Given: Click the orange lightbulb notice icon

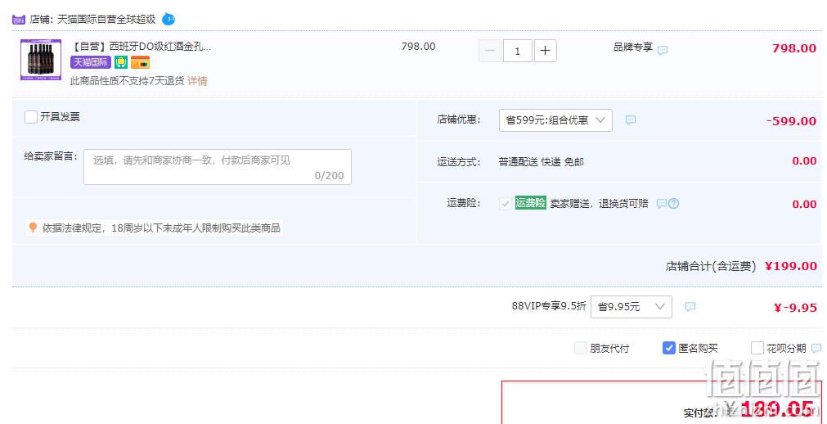Looking at the screenshot, I should click(33, 228).
